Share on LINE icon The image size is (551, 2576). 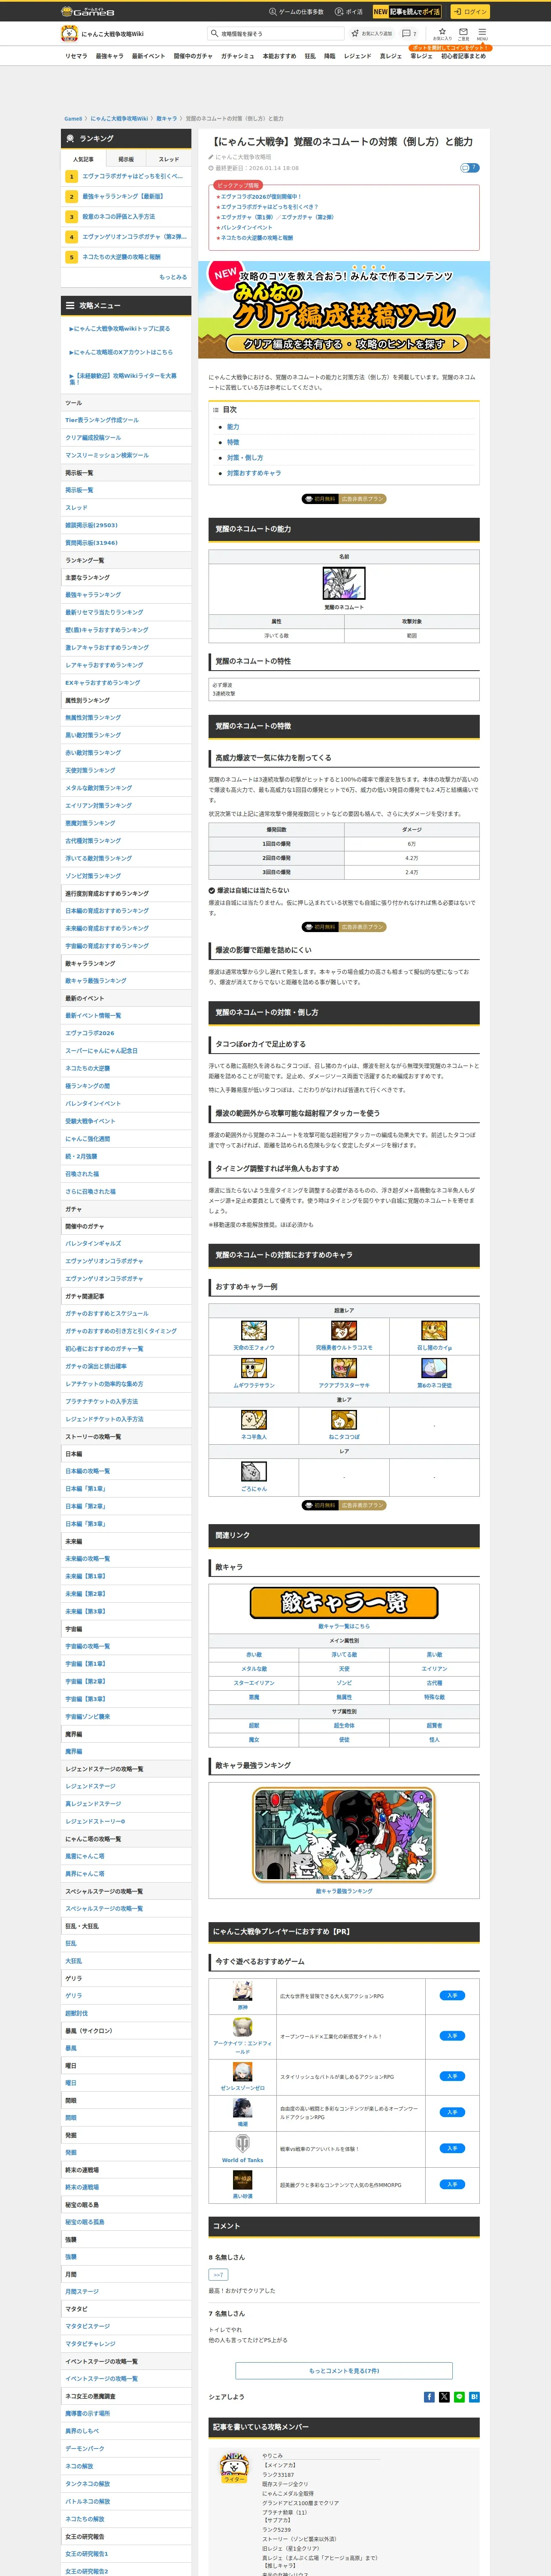(x=459, y=2397)
